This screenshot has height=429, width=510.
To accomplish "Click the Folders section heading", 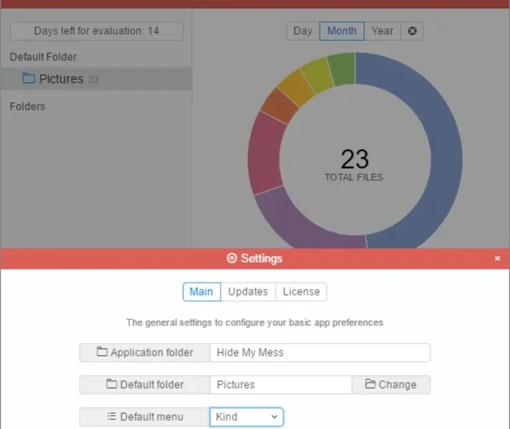I will tap(27, 107).
